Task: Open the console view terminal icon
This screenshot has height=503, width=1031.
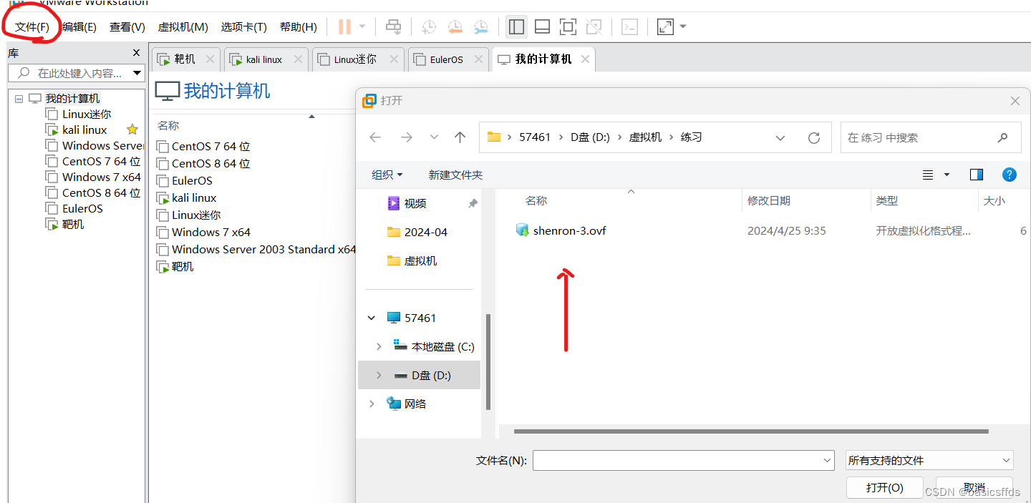Action: pos(629,27)
